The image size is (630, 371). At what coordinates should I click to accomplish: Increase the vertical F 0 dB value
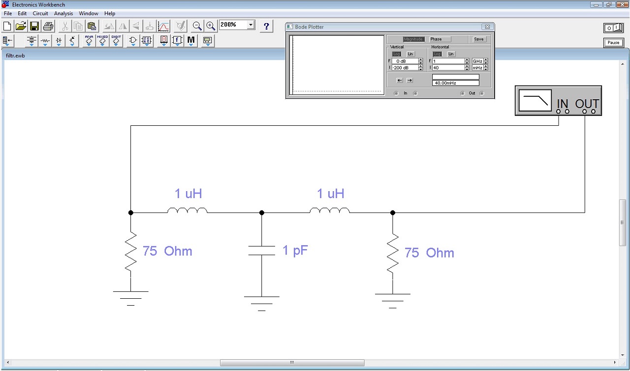point(420,59)
